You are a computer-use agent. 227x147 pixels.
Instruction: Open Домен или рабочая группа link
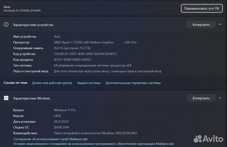52,83
